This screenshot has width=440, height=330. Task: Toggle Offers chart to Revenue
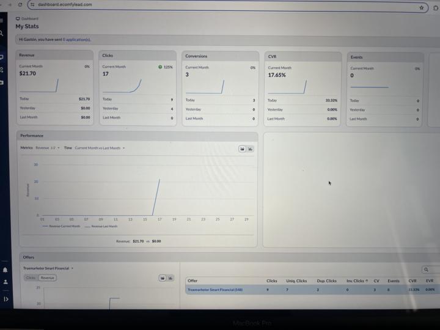click(47, 278)
